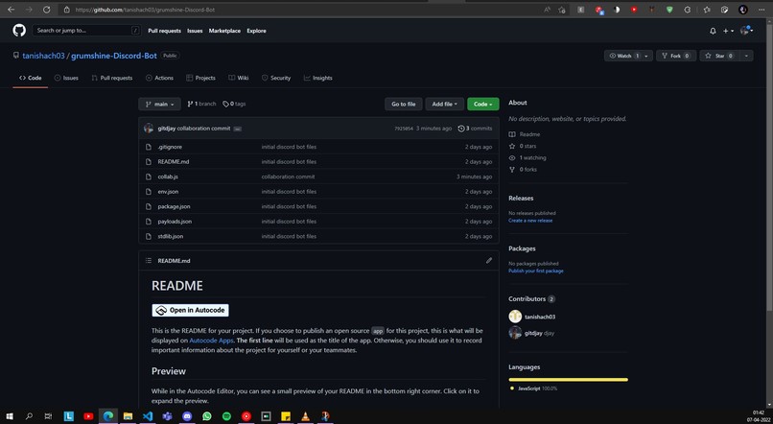Open the notifications bell
The width and height of the screenshot is (773, 424).
713,31
